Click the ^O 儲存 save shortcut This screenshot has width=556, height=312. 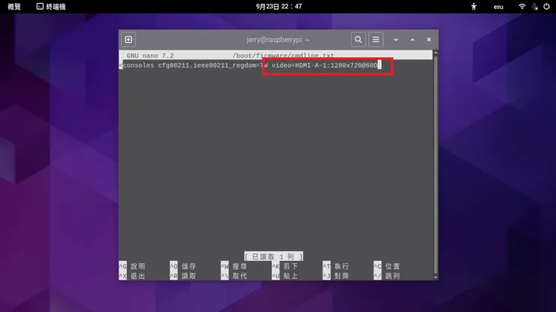tap(183, 266)
